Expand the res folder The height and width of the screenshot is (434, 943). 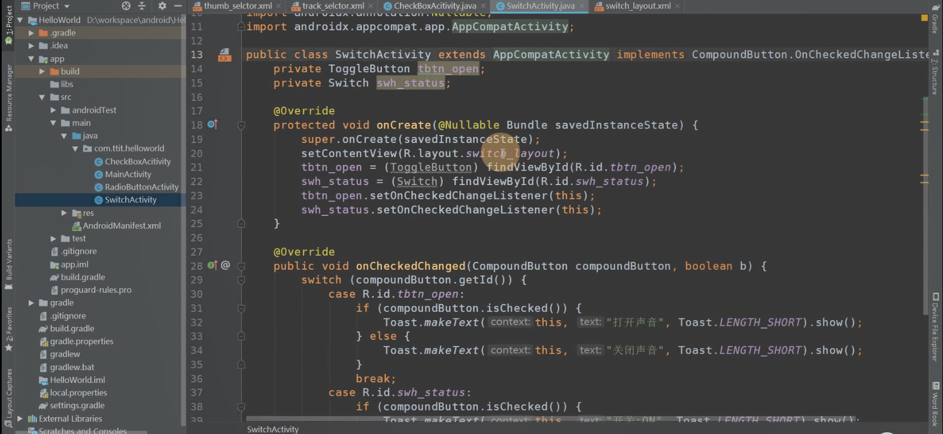point(64,213)
